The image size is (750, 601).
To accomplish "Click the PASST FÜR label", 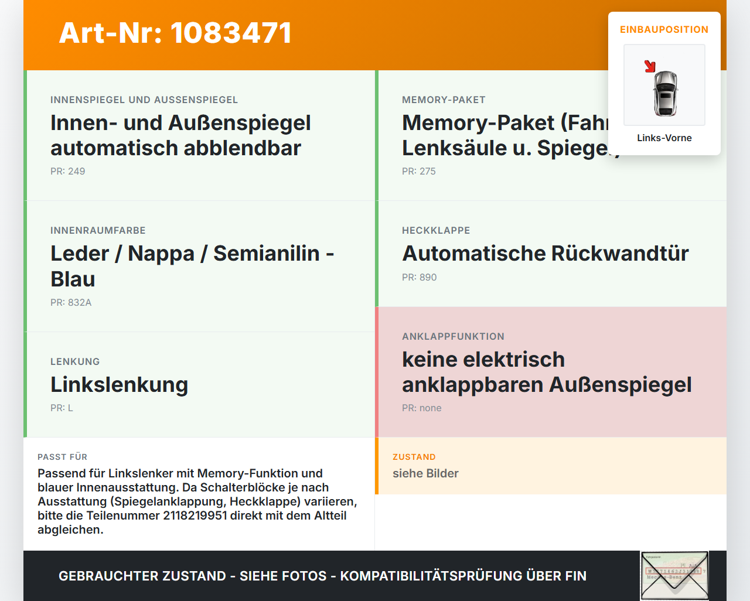I will [62, 457].
